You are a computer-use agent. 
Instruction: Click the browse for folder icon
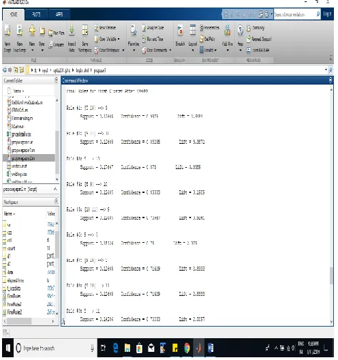(x=22, y=70)
